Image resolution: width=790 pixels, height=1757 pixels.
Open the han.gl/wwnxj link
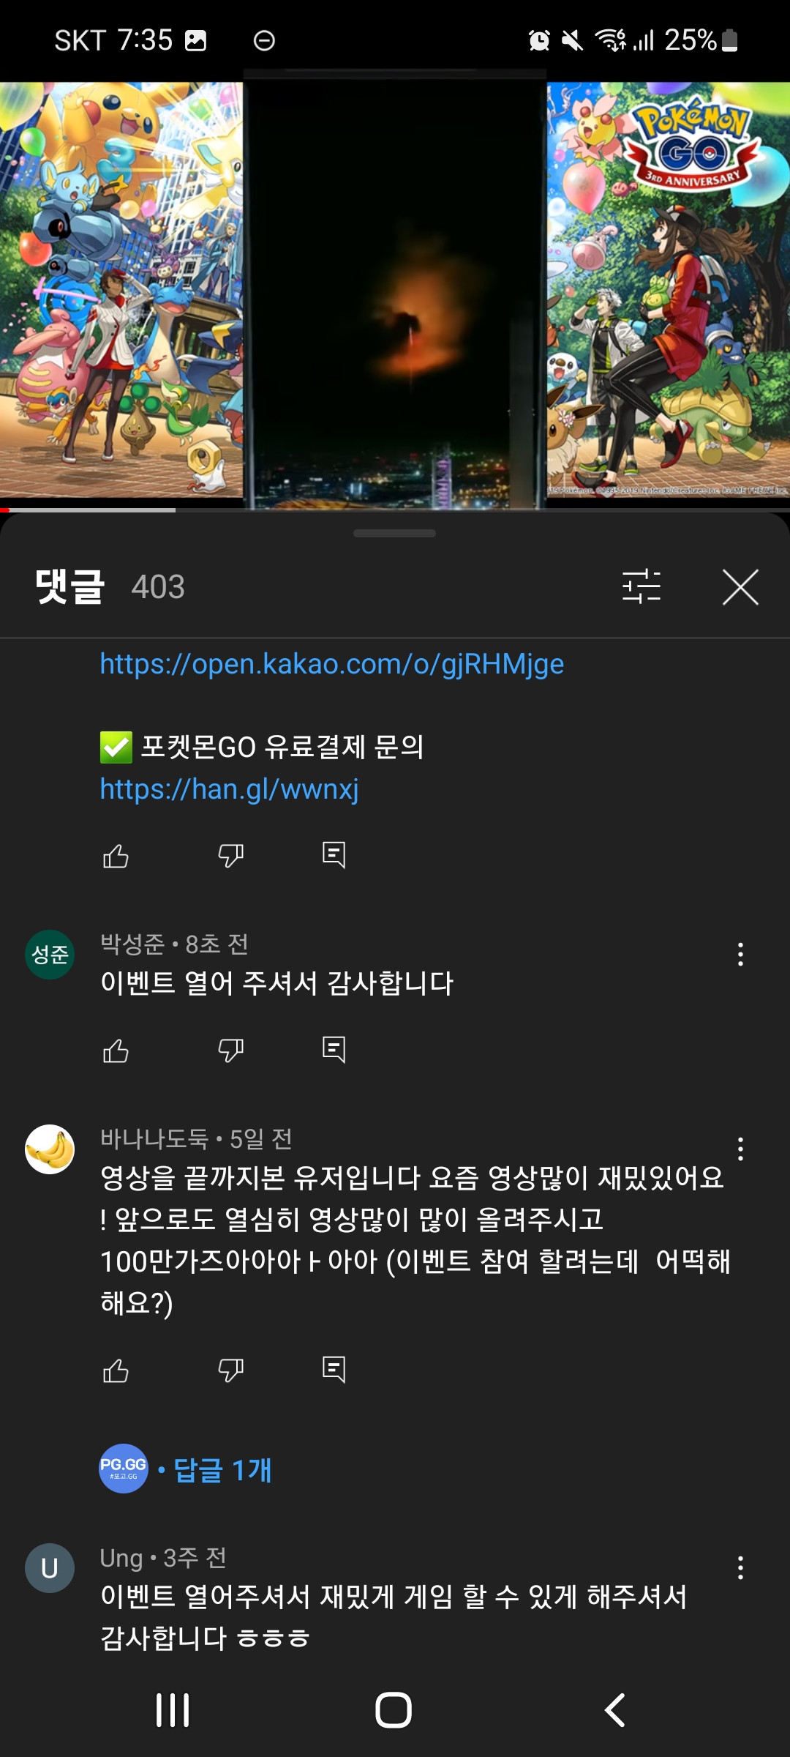coord(229,789)
